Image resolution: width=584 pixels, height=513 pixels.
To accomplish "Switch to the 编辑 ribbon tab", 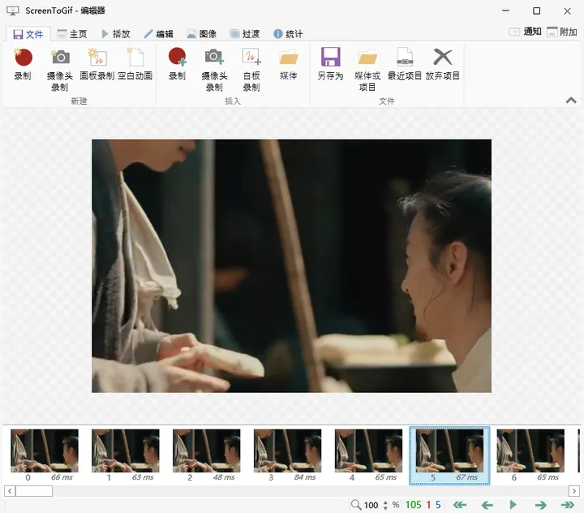I will pos(159,34).
